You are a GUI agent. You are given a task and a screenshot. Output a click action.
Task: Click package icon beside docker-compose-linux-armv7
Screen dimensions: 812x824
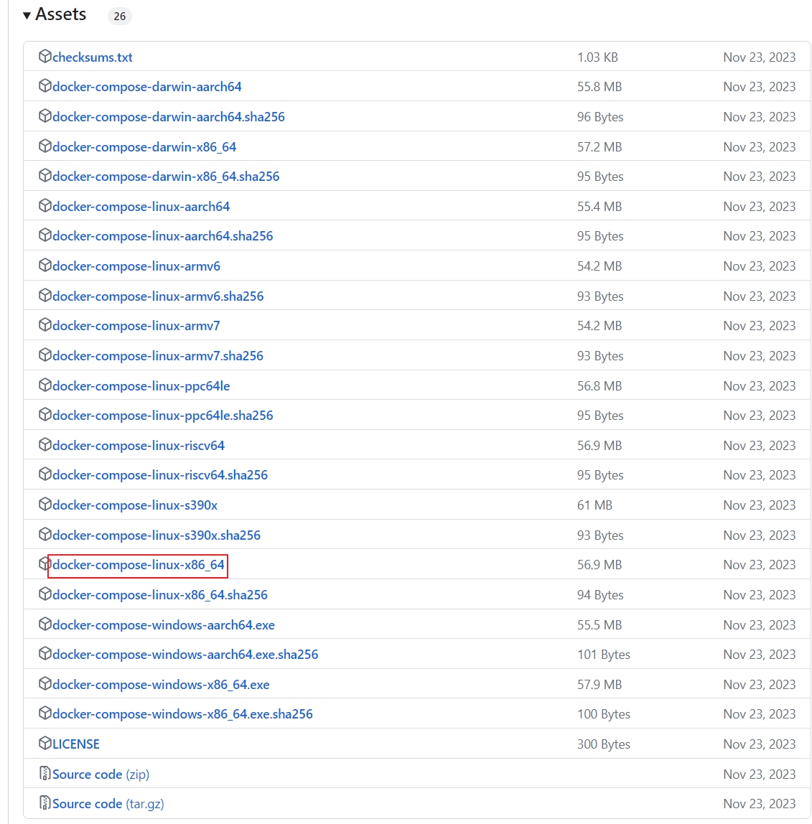(45, 324)
